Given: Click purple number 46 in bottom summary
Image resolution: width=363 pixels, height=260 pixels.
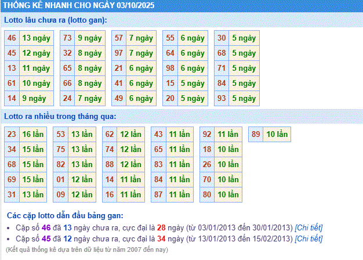Looking at the screenshot, I should 46,227.
